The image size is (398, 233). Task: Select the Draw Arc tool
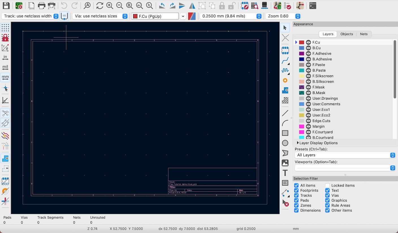[285, 123]
